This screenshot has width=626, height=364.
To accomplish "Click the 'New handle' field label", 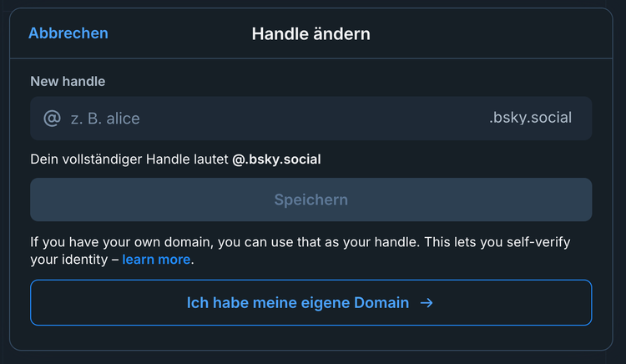I will coord(68,81).
